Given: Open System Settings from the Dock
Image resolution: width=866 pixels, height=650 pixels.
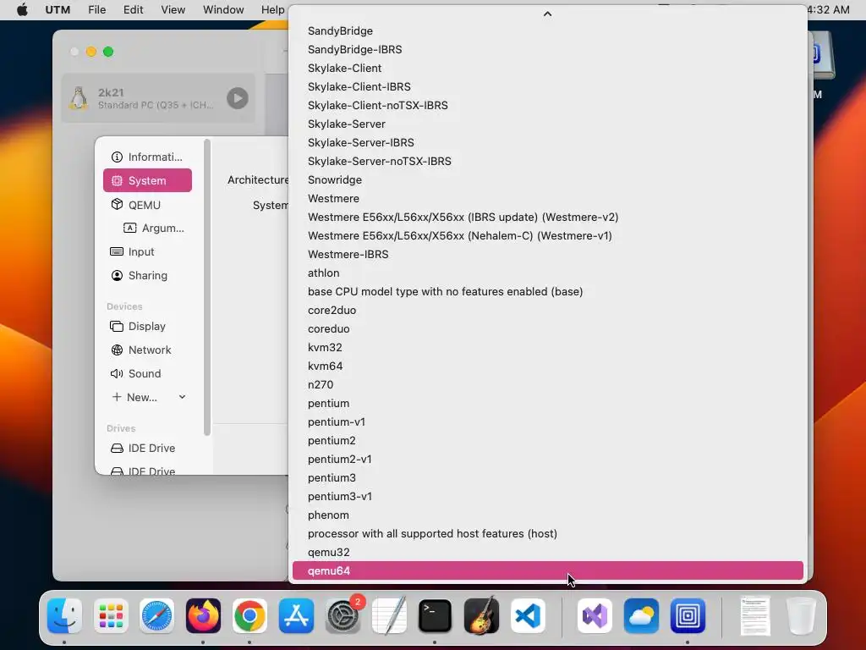Looking at the screenshot, I should point(343,616).
